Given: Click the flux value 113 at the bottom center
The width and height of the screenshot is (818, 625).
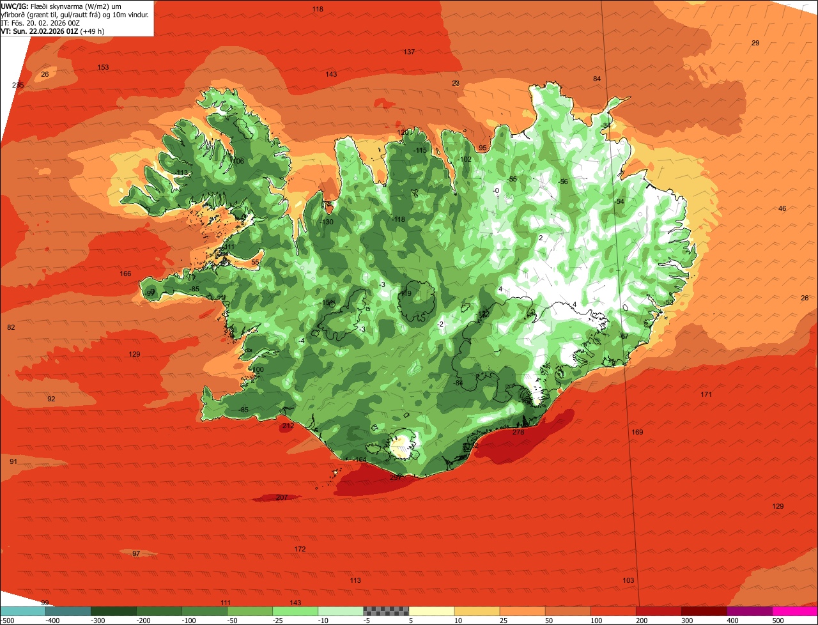Looking at the screenshot, I should (x=355, y=581).
